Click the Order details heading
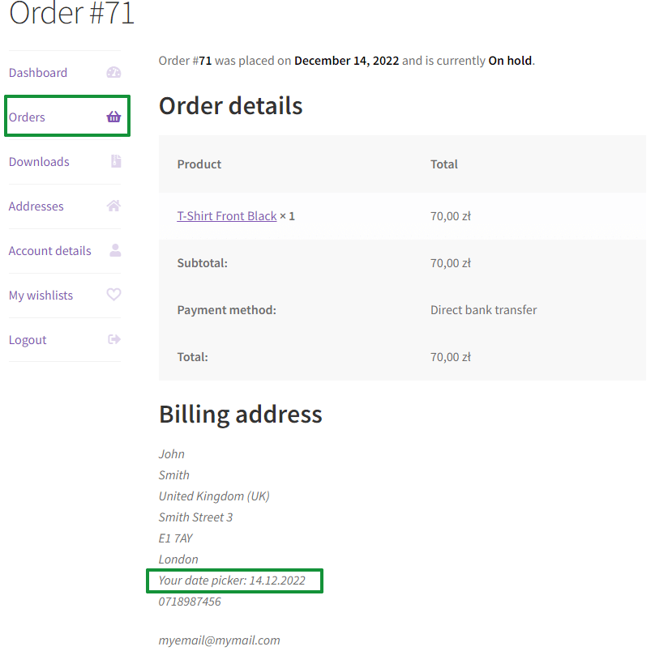655x655 pixels. click(231, 106)
